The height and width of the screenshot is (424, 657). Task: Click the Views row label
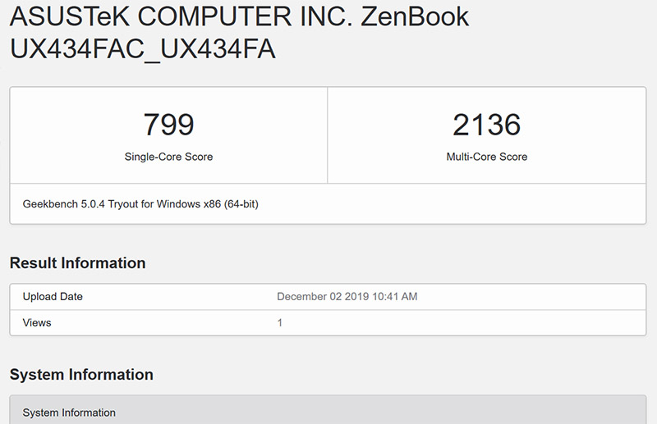coord(37,323)
